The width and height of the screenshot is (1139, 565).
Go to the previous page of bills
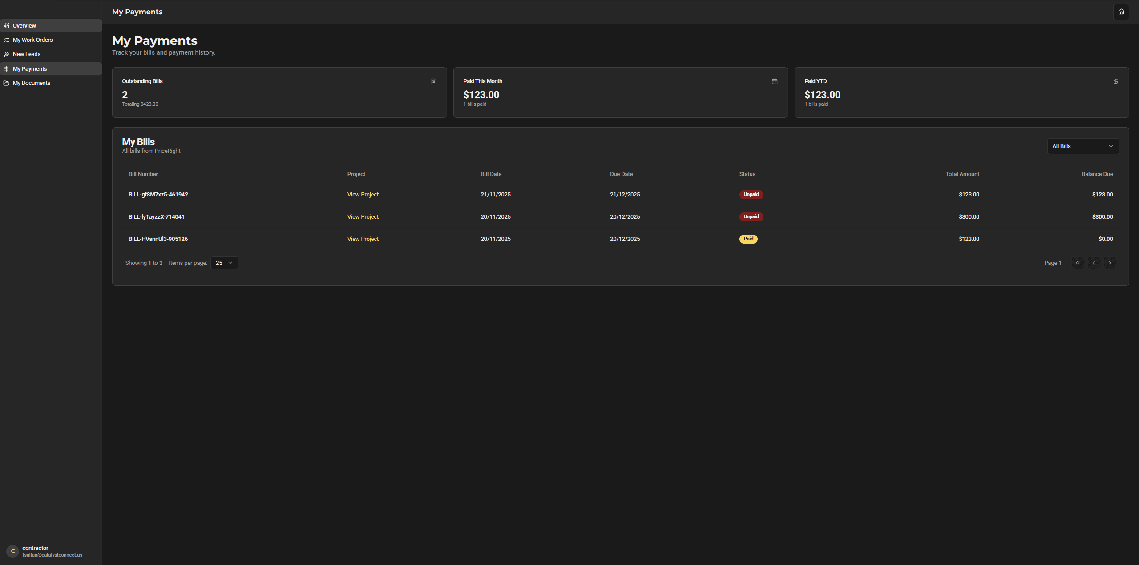tap(1094, 263)
